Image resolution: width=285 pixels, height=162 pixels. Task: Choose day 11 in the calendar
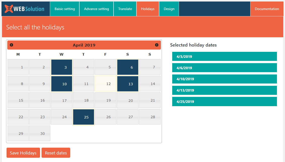(84, 84)
